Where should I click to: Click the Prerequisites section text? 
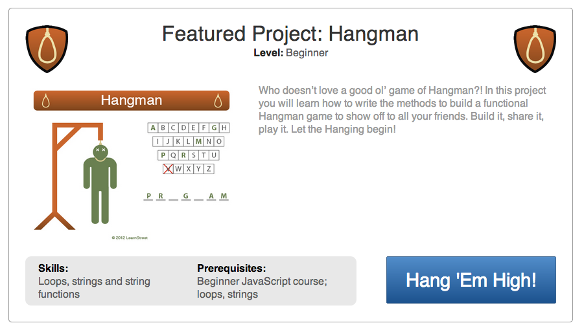tap(262, 281)
